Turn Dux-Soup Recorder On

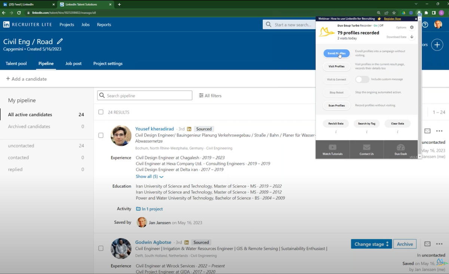(375, 25)
